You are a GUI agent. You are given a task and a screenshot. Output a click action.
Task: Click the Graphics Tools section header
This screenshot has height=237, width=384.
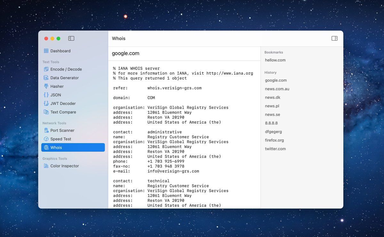click(x=55, y=159)
